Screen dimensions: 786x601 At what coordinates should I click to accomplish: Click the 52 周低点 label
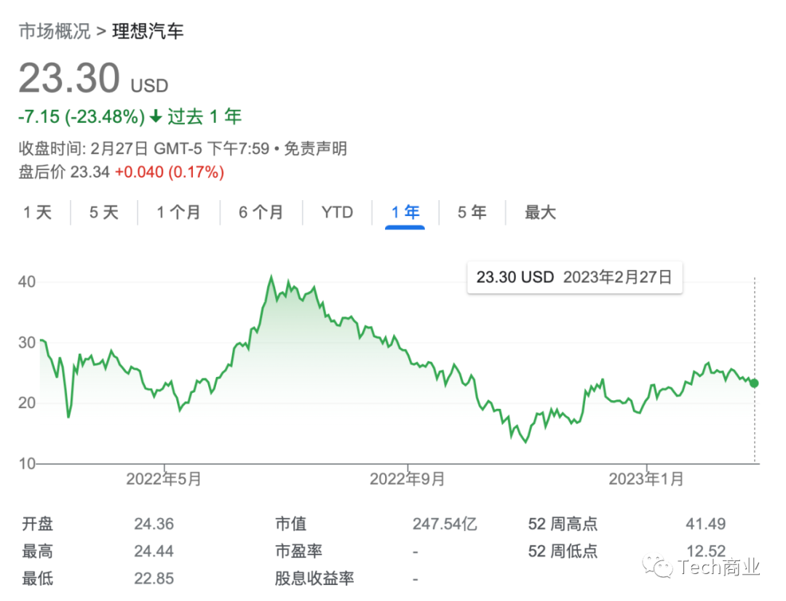click(563, 552)
